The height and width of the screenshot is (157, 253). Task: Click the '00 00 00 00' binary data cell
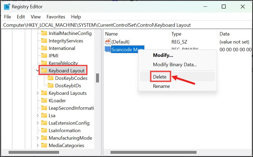point(235,49)
